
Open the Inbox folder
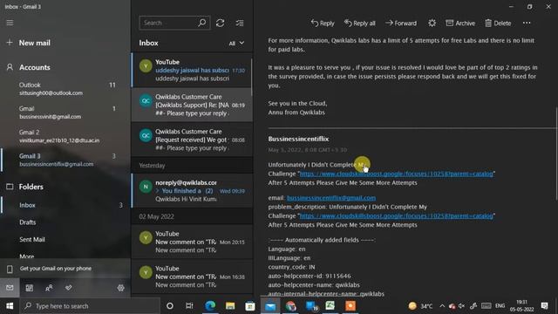pos(65,205)
